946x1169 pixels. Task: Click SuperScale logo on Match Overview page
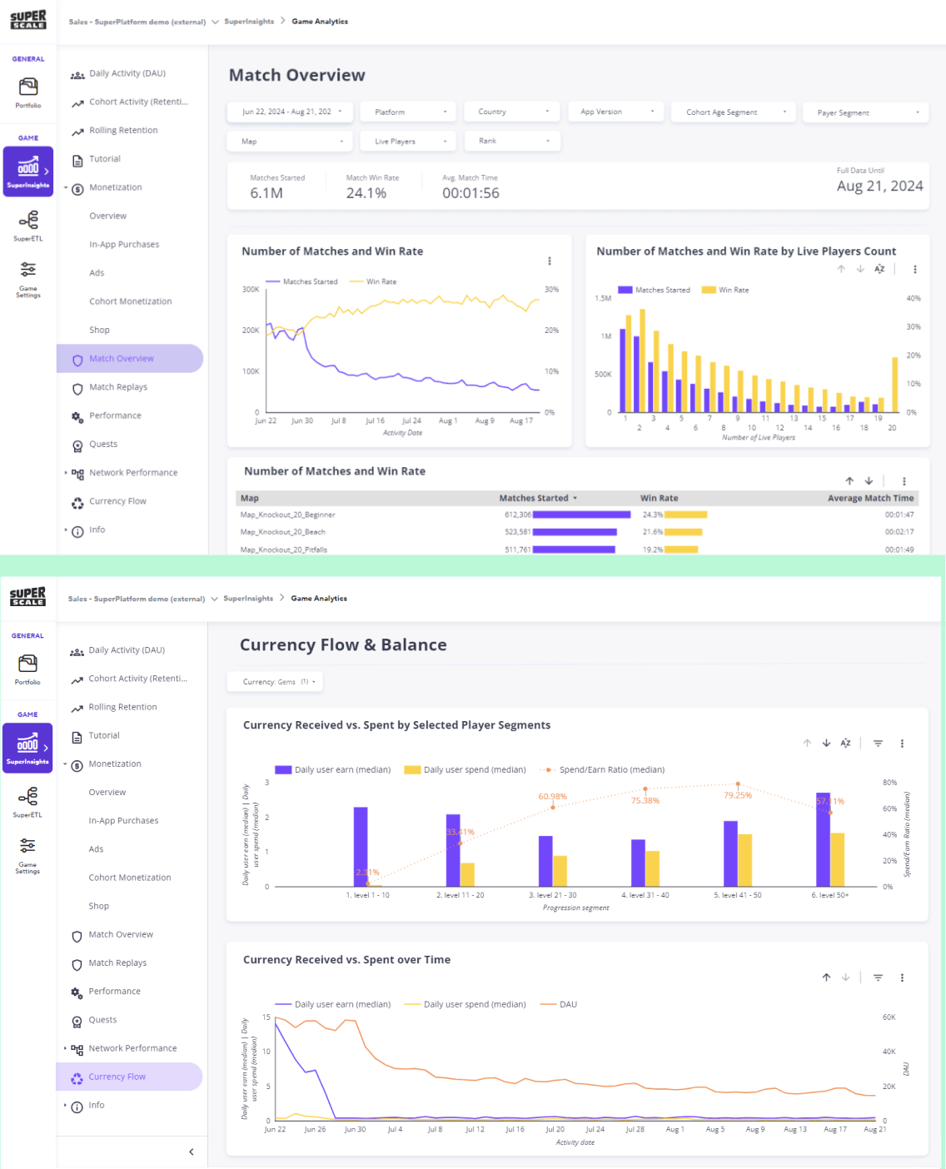pyautogui.click(x=28, y=20)
